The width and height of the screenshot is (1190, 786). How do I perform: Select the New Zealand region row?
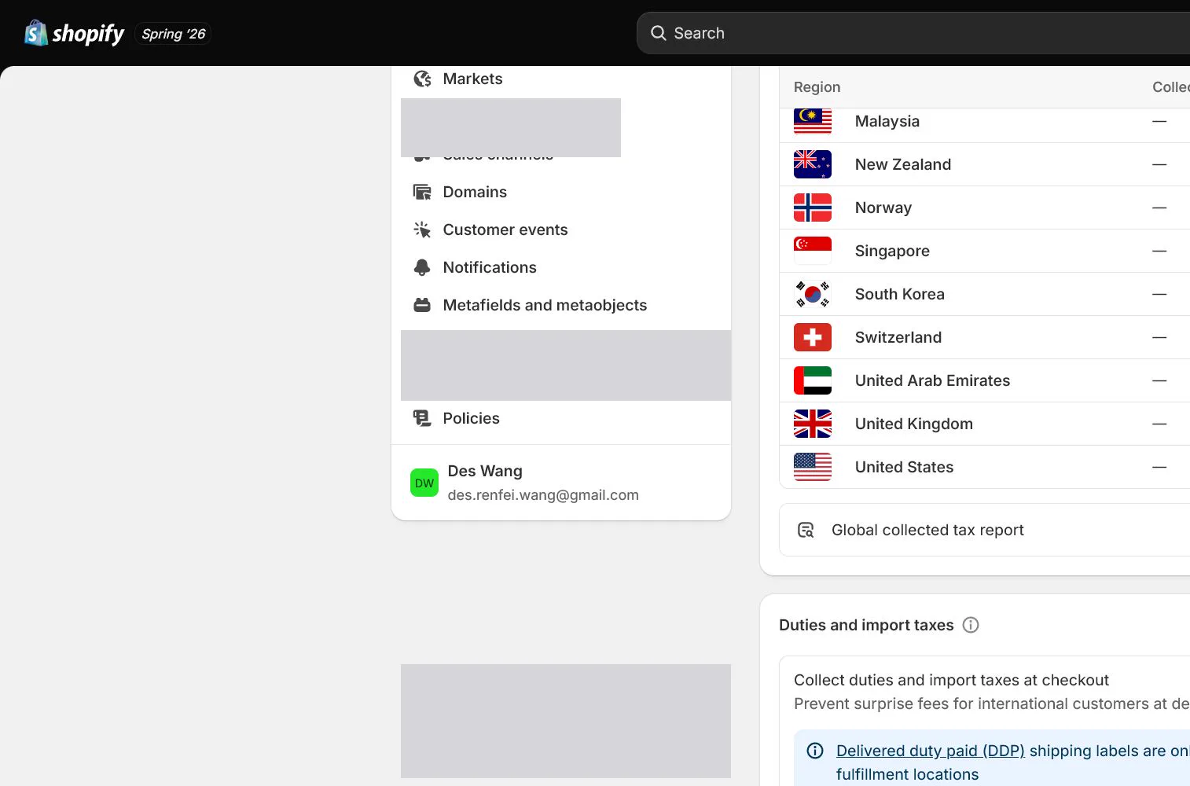click(985, 164)
